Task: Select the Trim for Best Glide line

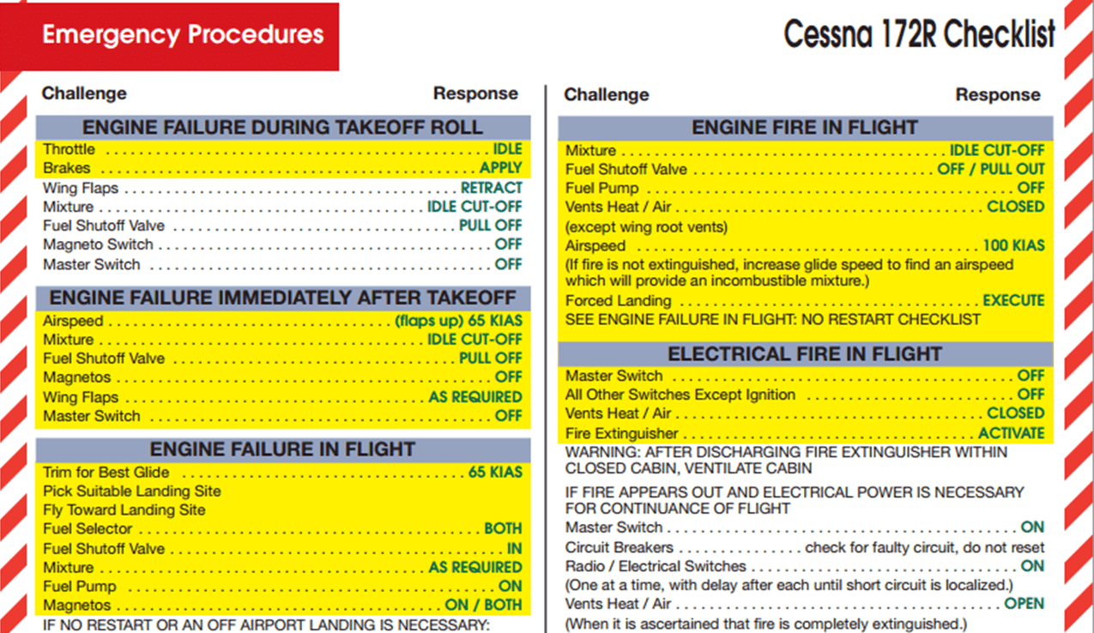Action: click(x=282, y=473)
